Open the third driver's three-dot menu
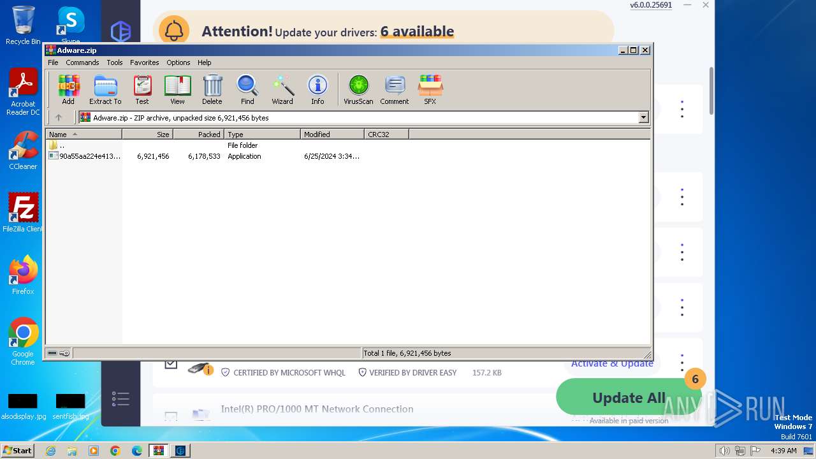Viewport: 816px width, 459px height. click(682, 252)
